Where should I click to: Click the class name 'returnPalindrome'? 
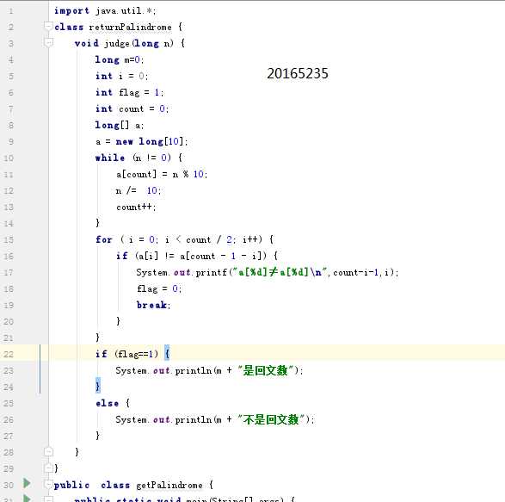click(130, 27)
